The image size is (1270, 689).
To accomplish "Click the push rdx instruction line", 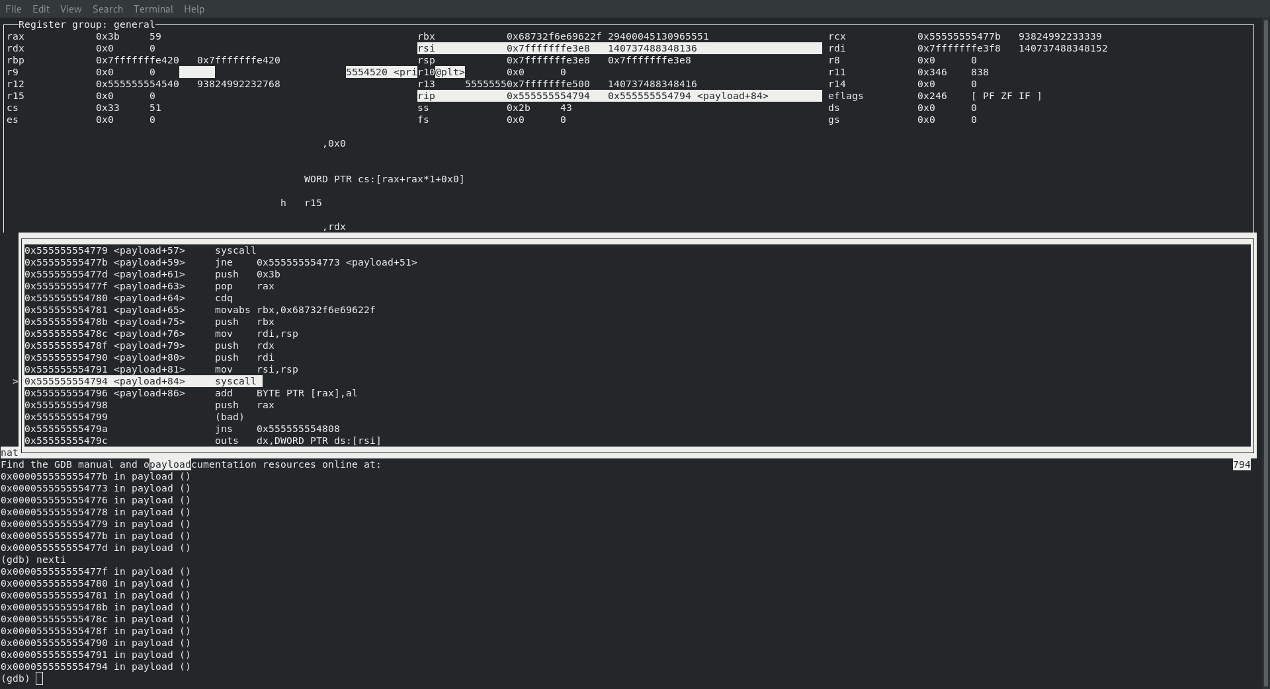I will coord(149,345).
